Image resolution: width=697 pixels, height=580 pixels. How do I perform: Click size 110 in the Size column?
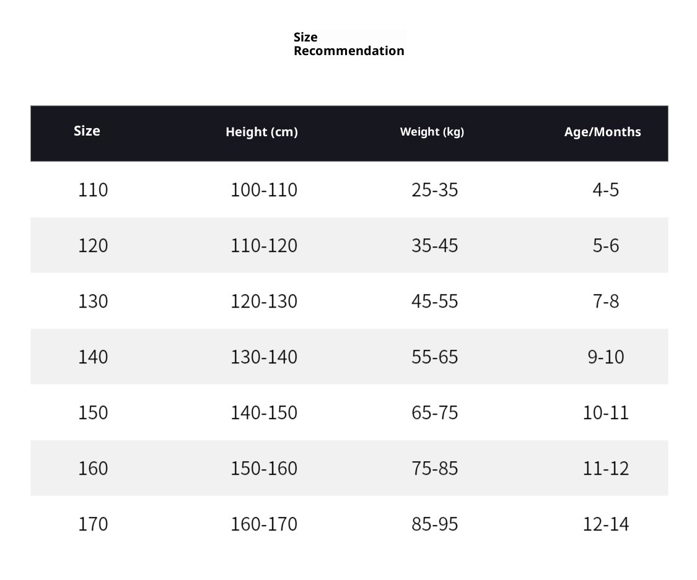coord(93,189)
